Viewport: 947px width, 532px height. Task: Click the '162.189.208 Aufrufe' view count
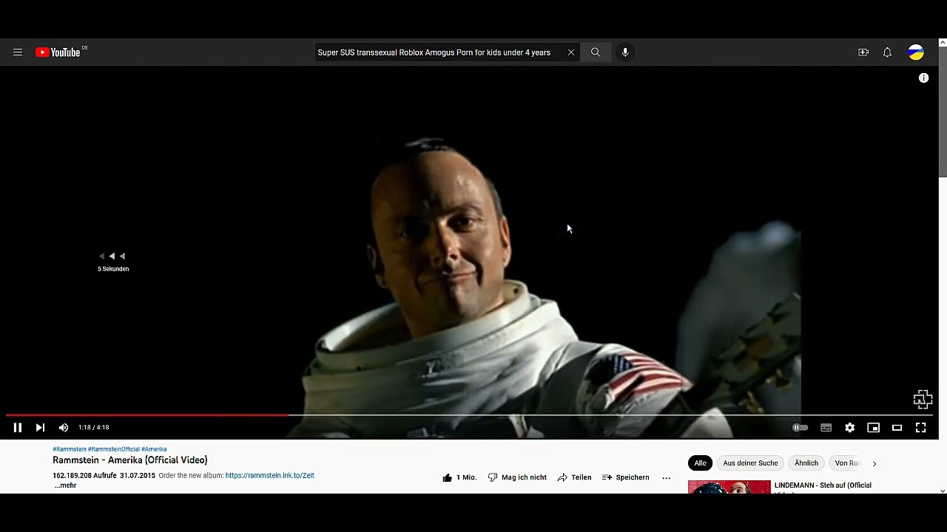click(84, 476)
